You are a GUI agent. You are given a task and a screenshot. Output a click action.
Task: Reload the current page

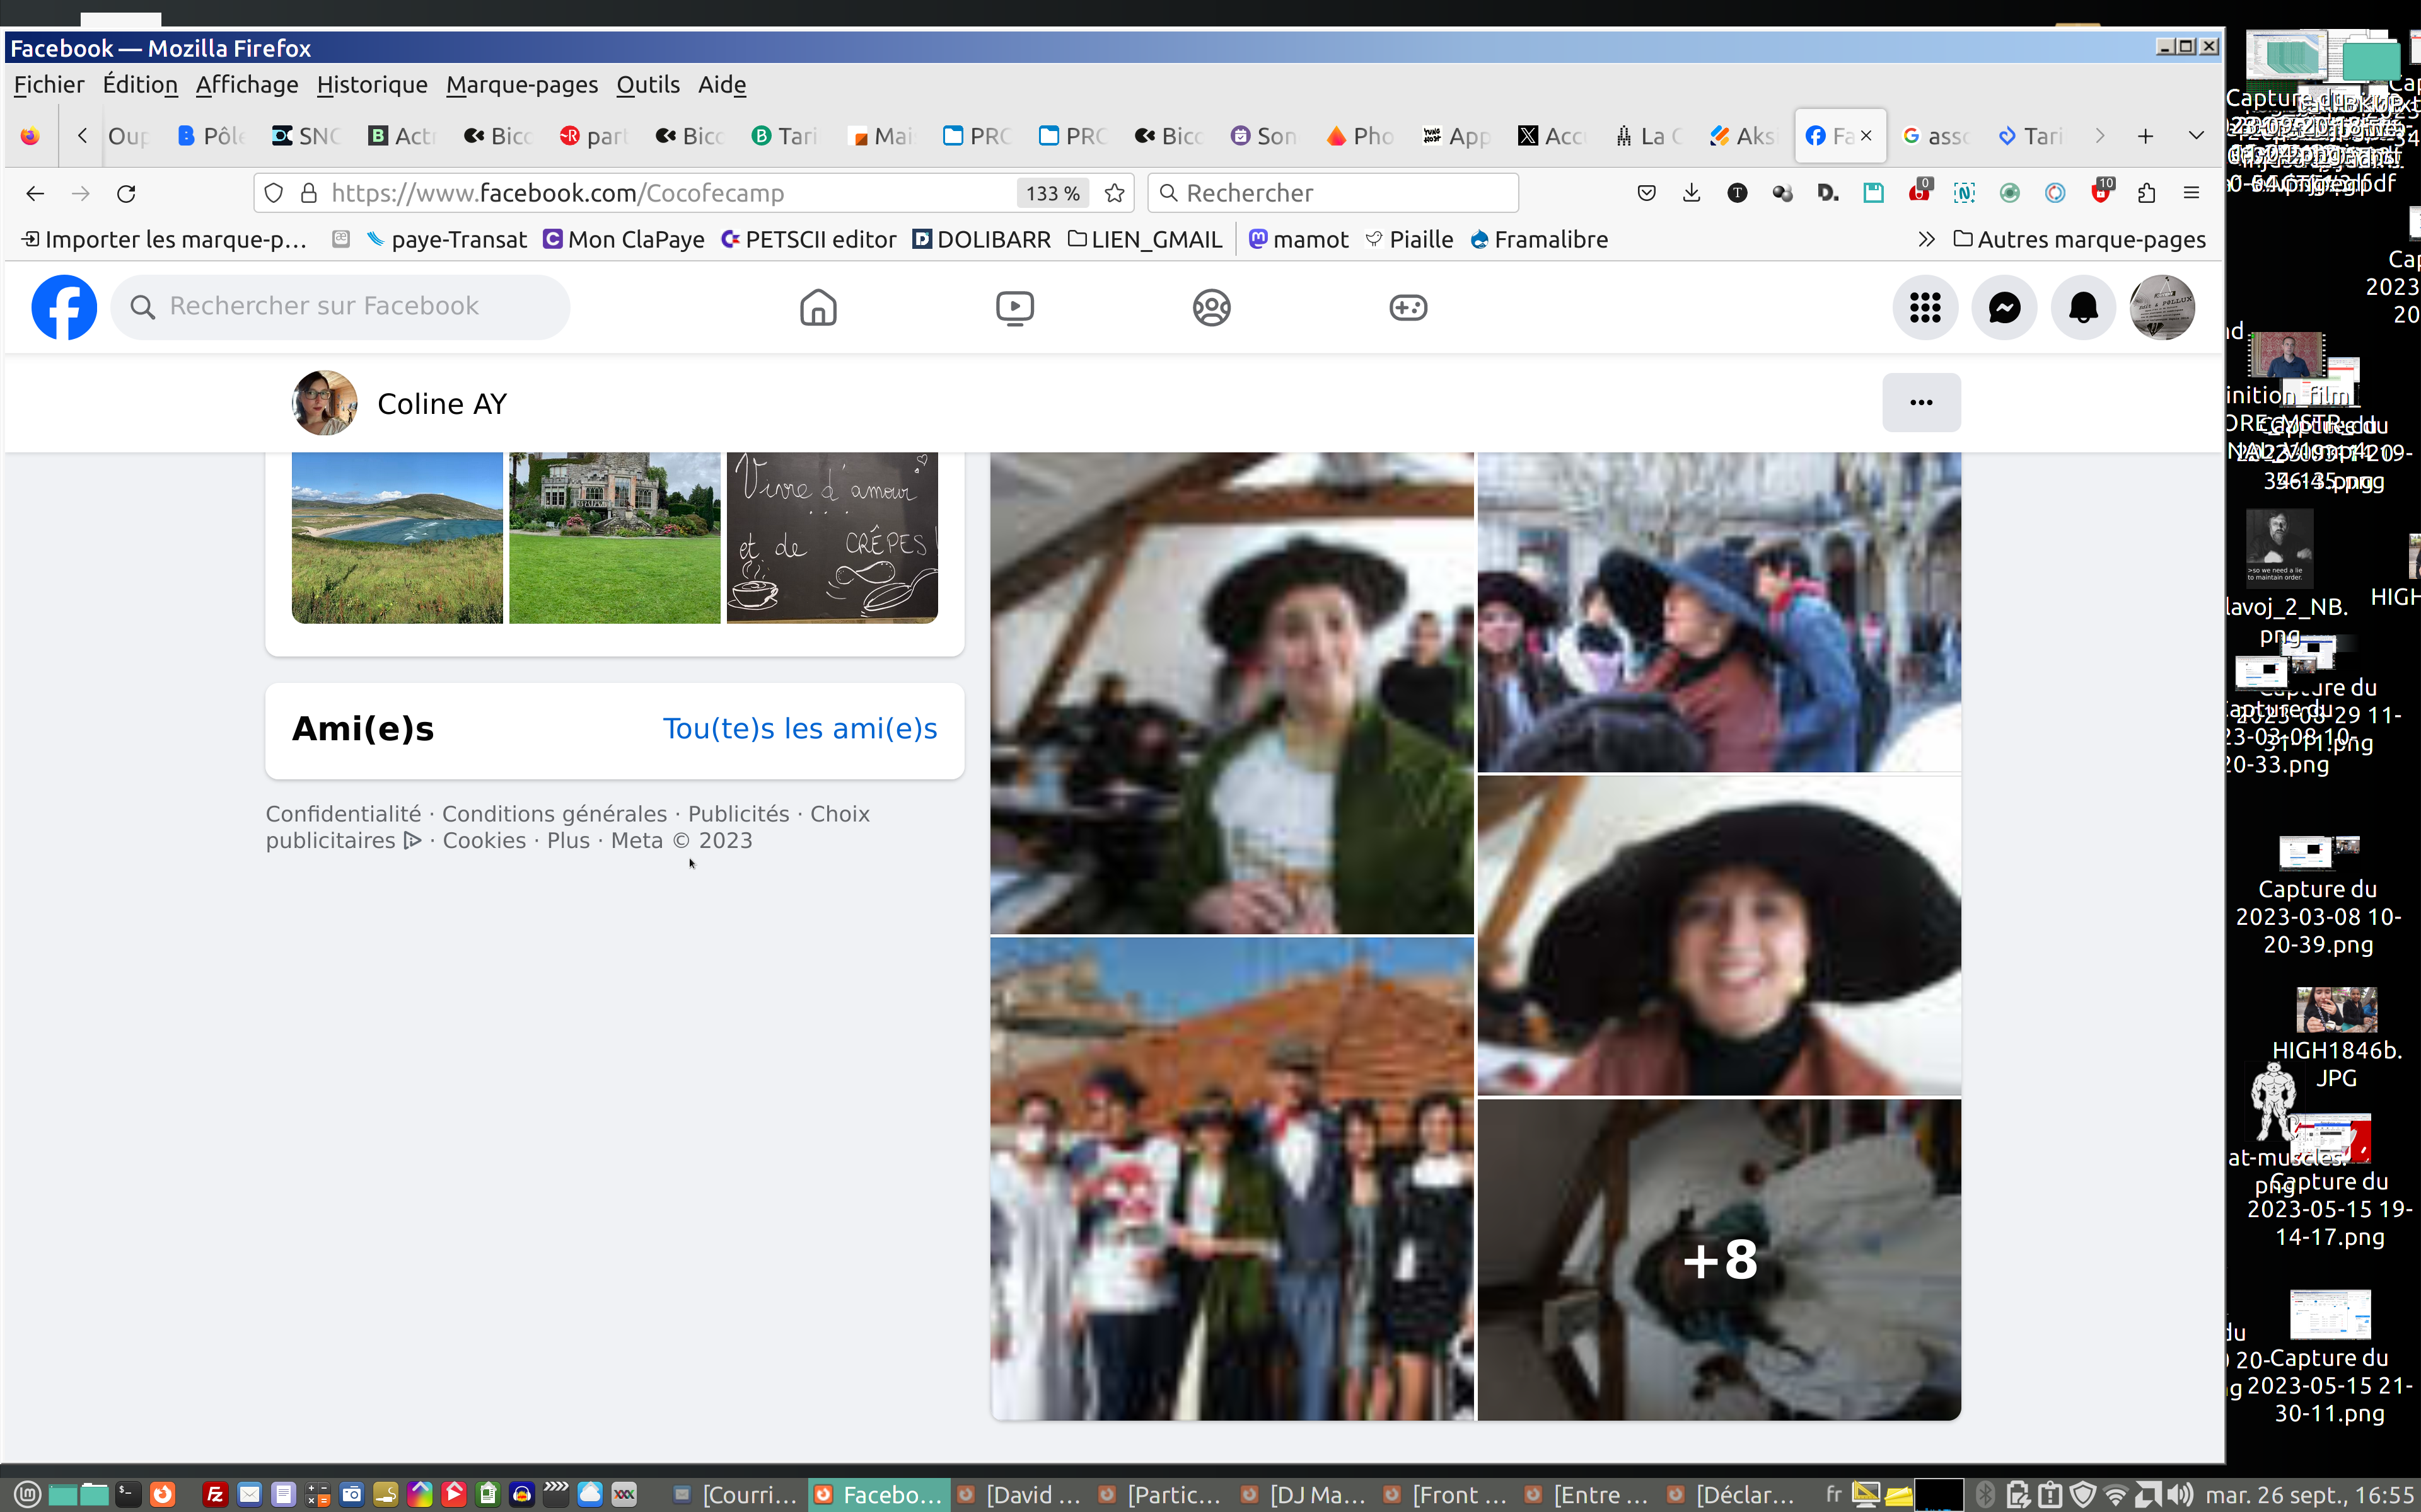click(126, 193)
